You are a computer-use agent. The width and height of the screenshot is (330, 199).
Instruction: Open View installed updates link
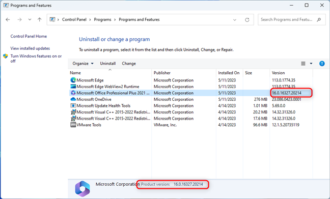click(x=30, y=48)
